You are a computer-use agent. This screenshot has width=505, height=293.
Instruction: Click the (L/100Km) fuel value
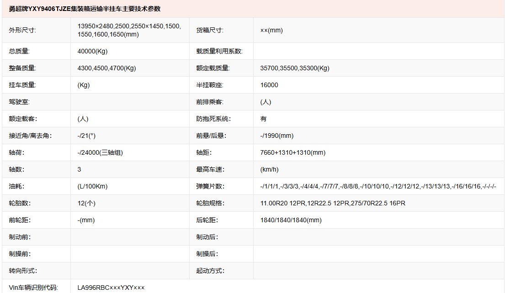click(92, 186)
